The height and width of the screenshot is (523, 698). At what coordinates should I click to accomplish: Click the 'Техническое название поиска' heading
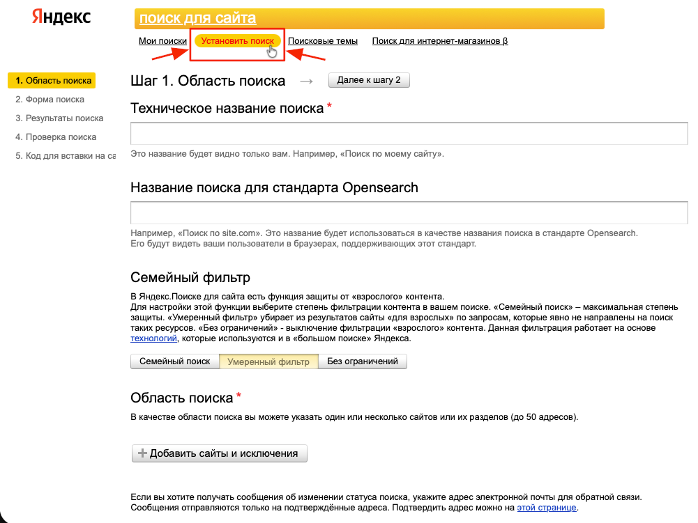coord(227,109)
